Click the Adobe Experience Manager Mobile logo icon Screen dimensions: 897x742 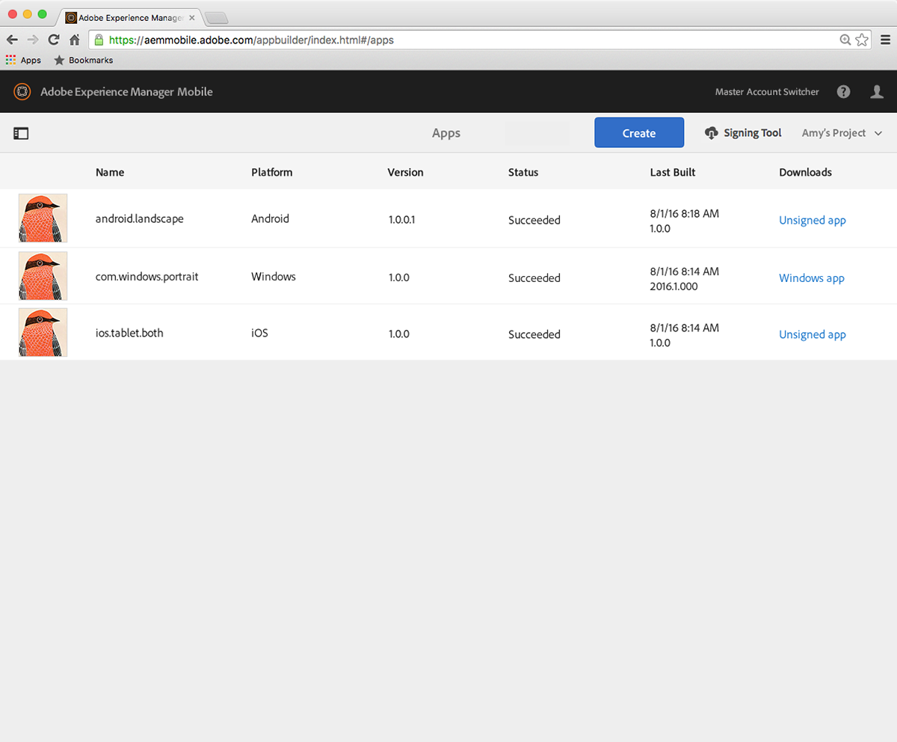[x=22, y=91]
